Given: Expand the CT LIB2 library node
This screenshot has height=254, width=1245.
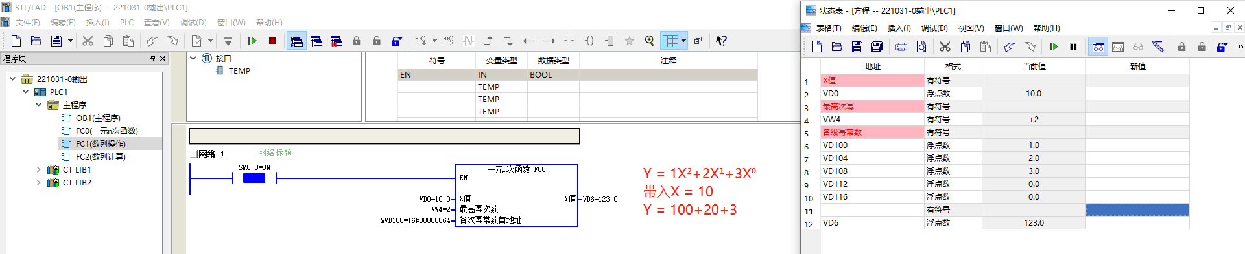Looking at the screenshot, I should 38,182.
